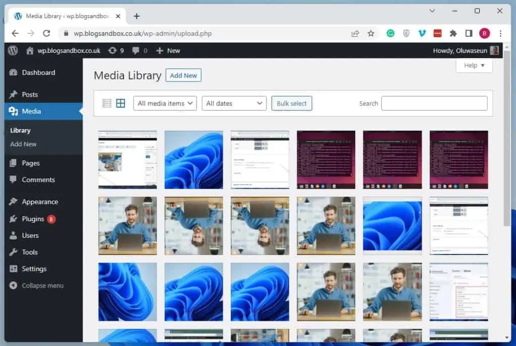Image resolution: width=516 pixels, height=346 pixels.
Task: Bookmark this page with star icon
Action: [371, 33]
